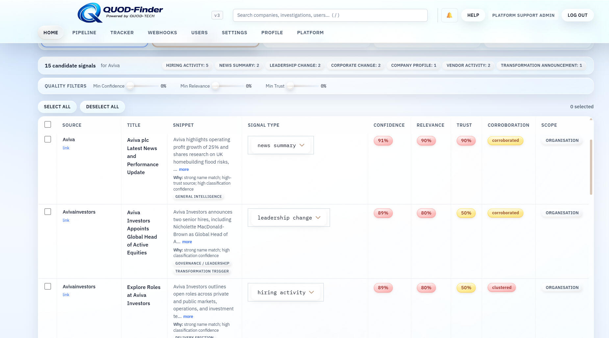The width and height of the screenshot is (609, 338).
Task: Click Select All button
Action: [x=57, y=107]
